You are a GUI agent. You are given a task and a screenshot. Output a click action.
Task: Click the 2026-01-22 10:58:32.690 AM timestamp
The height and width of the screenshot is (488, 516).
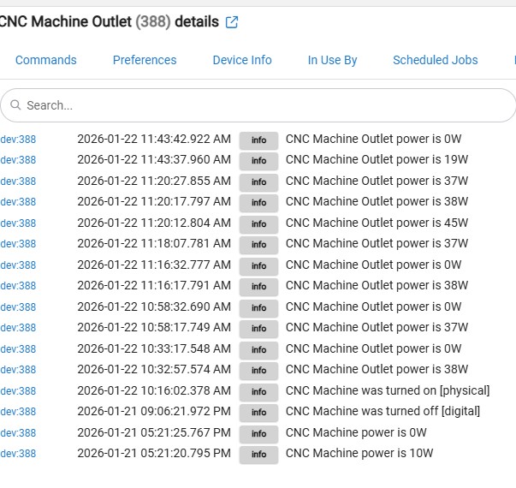click(154, 306)
